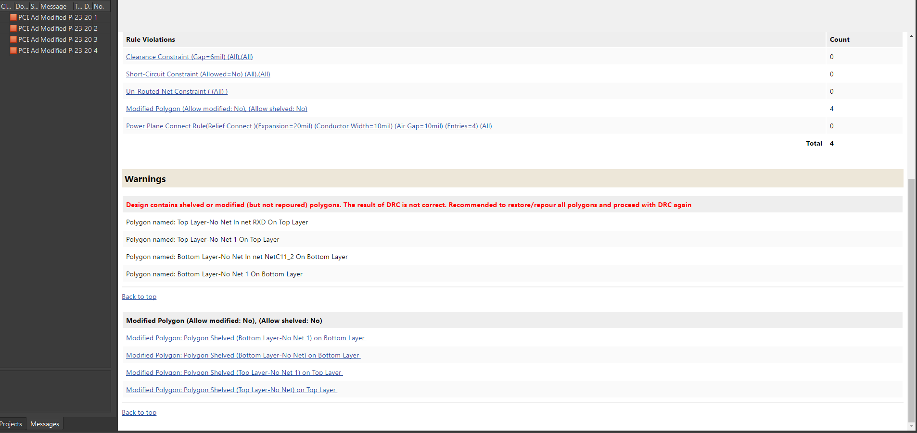917x433 pixels.
Task: Click the Back to top link under Warnings
Action: pyautogui.click(x=139, y=297)
